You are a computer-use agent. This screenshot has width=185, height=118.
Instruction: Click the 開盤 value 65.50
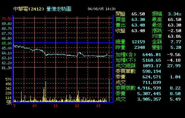click(x=138, y=14)
